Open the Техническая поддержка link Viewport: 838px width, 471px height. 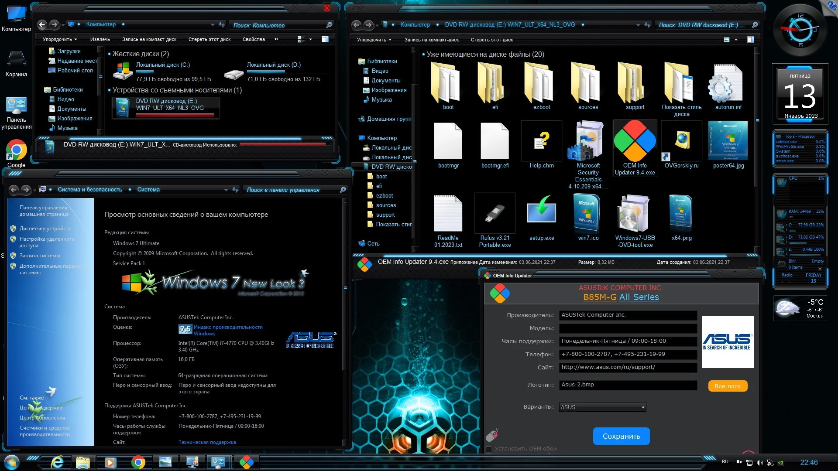207,442
